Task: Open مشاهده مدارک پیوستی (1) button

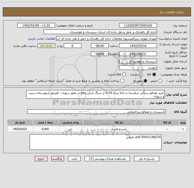Action: (107, 159)
